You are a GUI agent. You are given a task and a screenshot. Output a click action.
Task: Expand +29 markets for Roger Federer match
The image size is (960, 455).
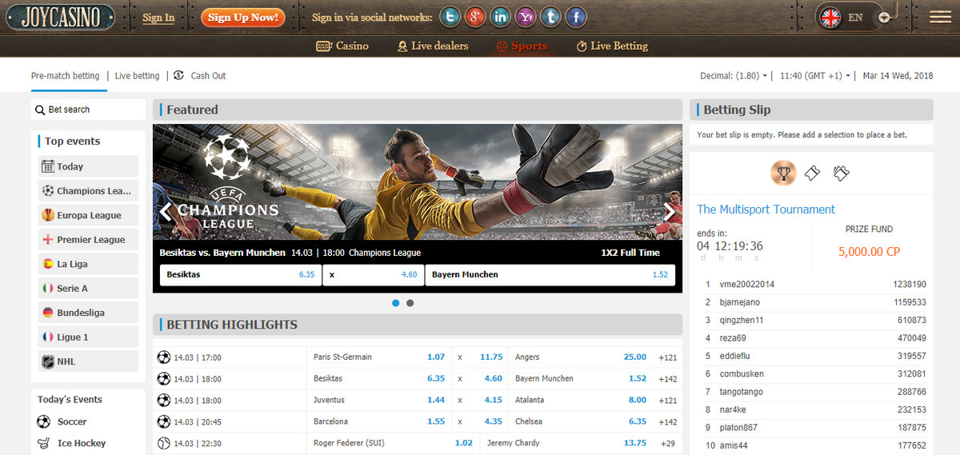(667, 444)
